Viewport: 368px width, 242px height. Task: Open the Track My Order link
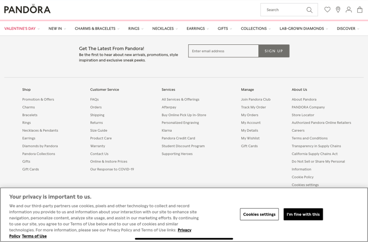tap(253, 107)
